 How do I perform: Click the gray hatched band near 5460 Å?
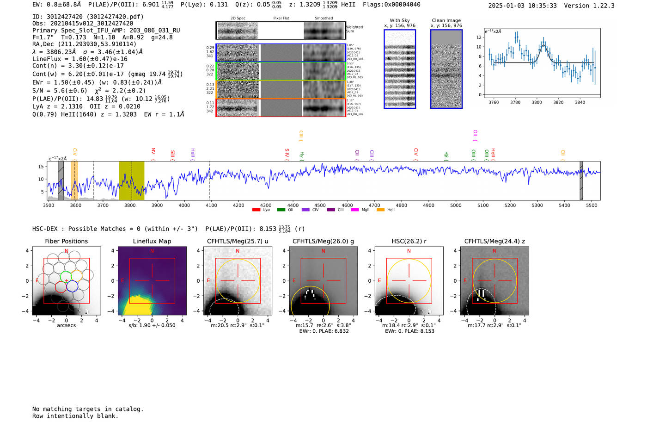581,180
